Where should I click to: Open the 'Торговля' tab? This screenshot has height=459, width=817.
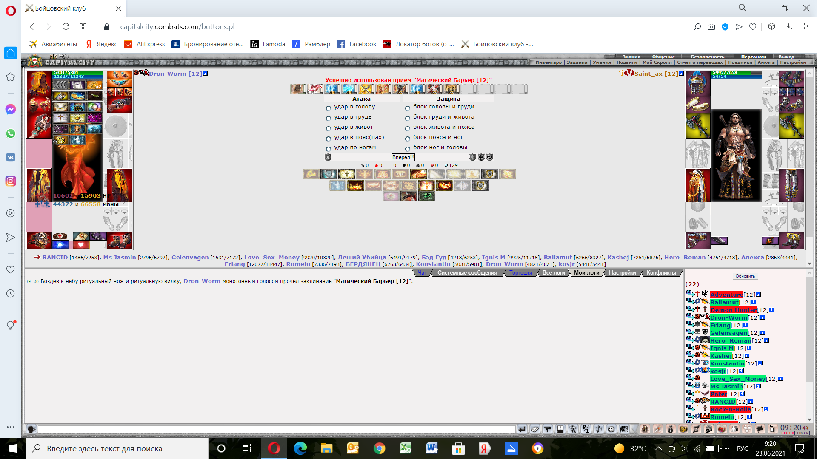(521, 273)
